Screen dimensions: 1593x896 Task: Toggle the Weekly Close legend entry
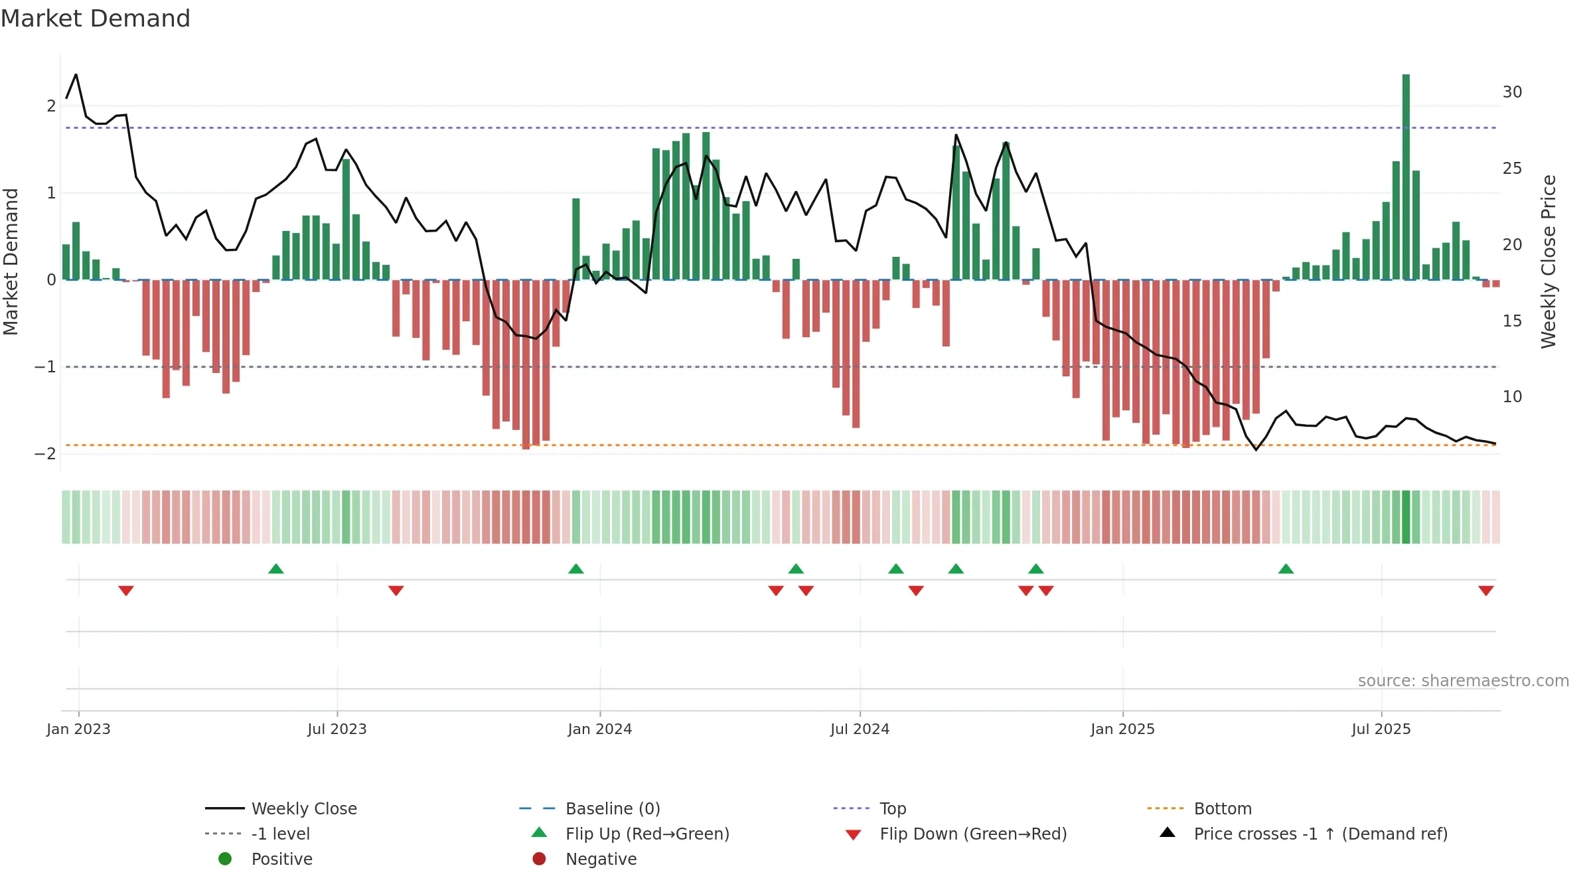(x=281, y=808)
